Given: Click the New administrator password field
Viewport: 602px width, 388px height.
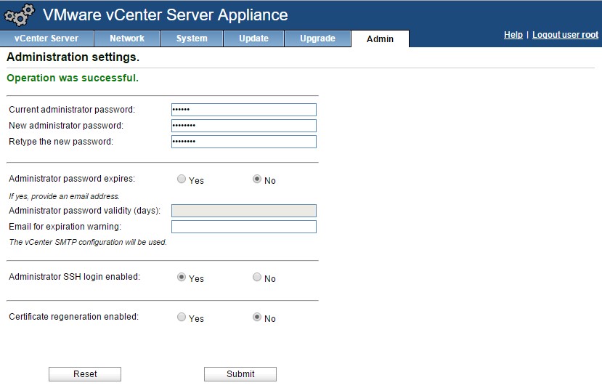Looking at the screenshot, I should coord(244,126).
